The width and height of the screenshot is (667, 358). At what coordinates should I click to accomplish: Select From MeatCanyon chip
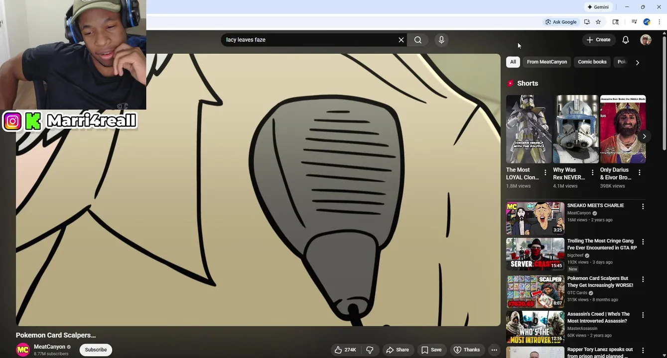[547, 62]
